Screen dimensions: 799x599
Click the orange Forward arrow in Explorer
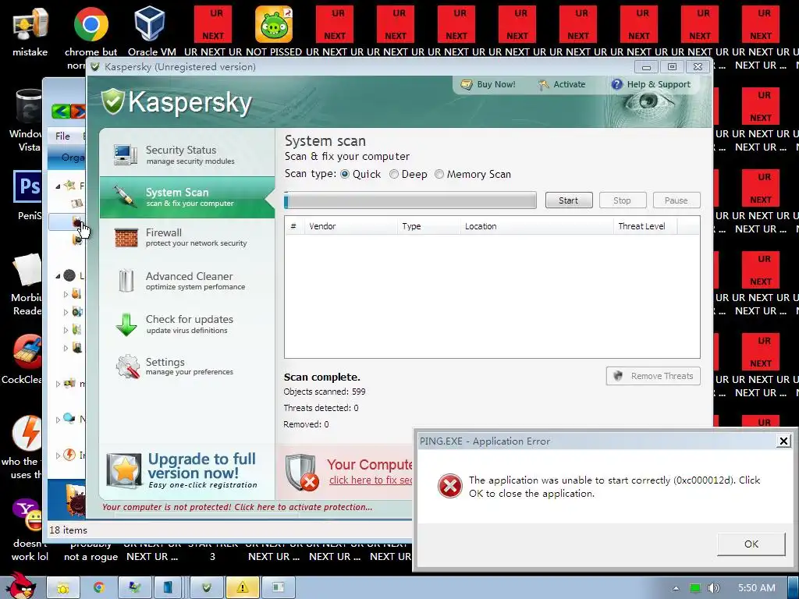(78, 111)
